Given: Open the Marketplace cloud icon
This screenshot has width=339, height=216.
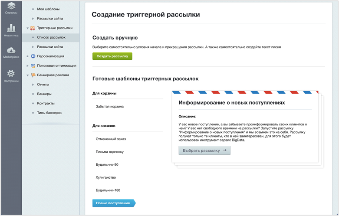Looking at the screenshot, I should pos(11,50).
